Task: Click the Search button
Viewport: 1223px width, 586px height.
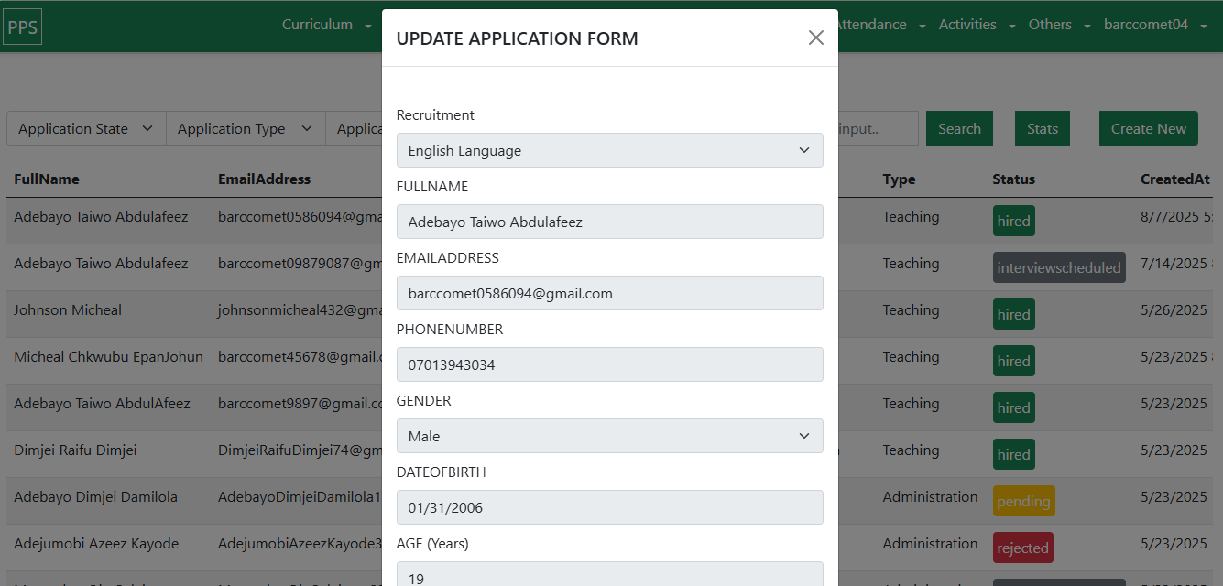Action: point(959,129)
